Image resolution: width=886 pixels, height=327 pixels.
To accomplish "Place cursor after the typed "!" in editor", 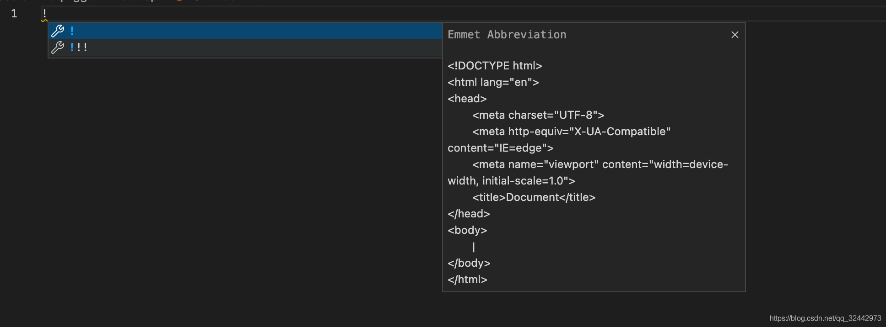I will point(47,14).
